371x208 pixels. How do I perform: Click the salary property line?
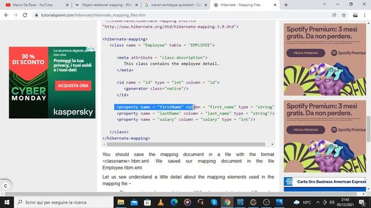click(186, 120)
